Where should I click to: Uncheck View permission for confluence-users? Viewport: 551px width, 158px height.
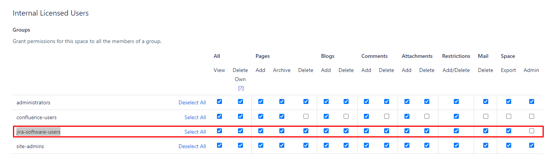219,117
